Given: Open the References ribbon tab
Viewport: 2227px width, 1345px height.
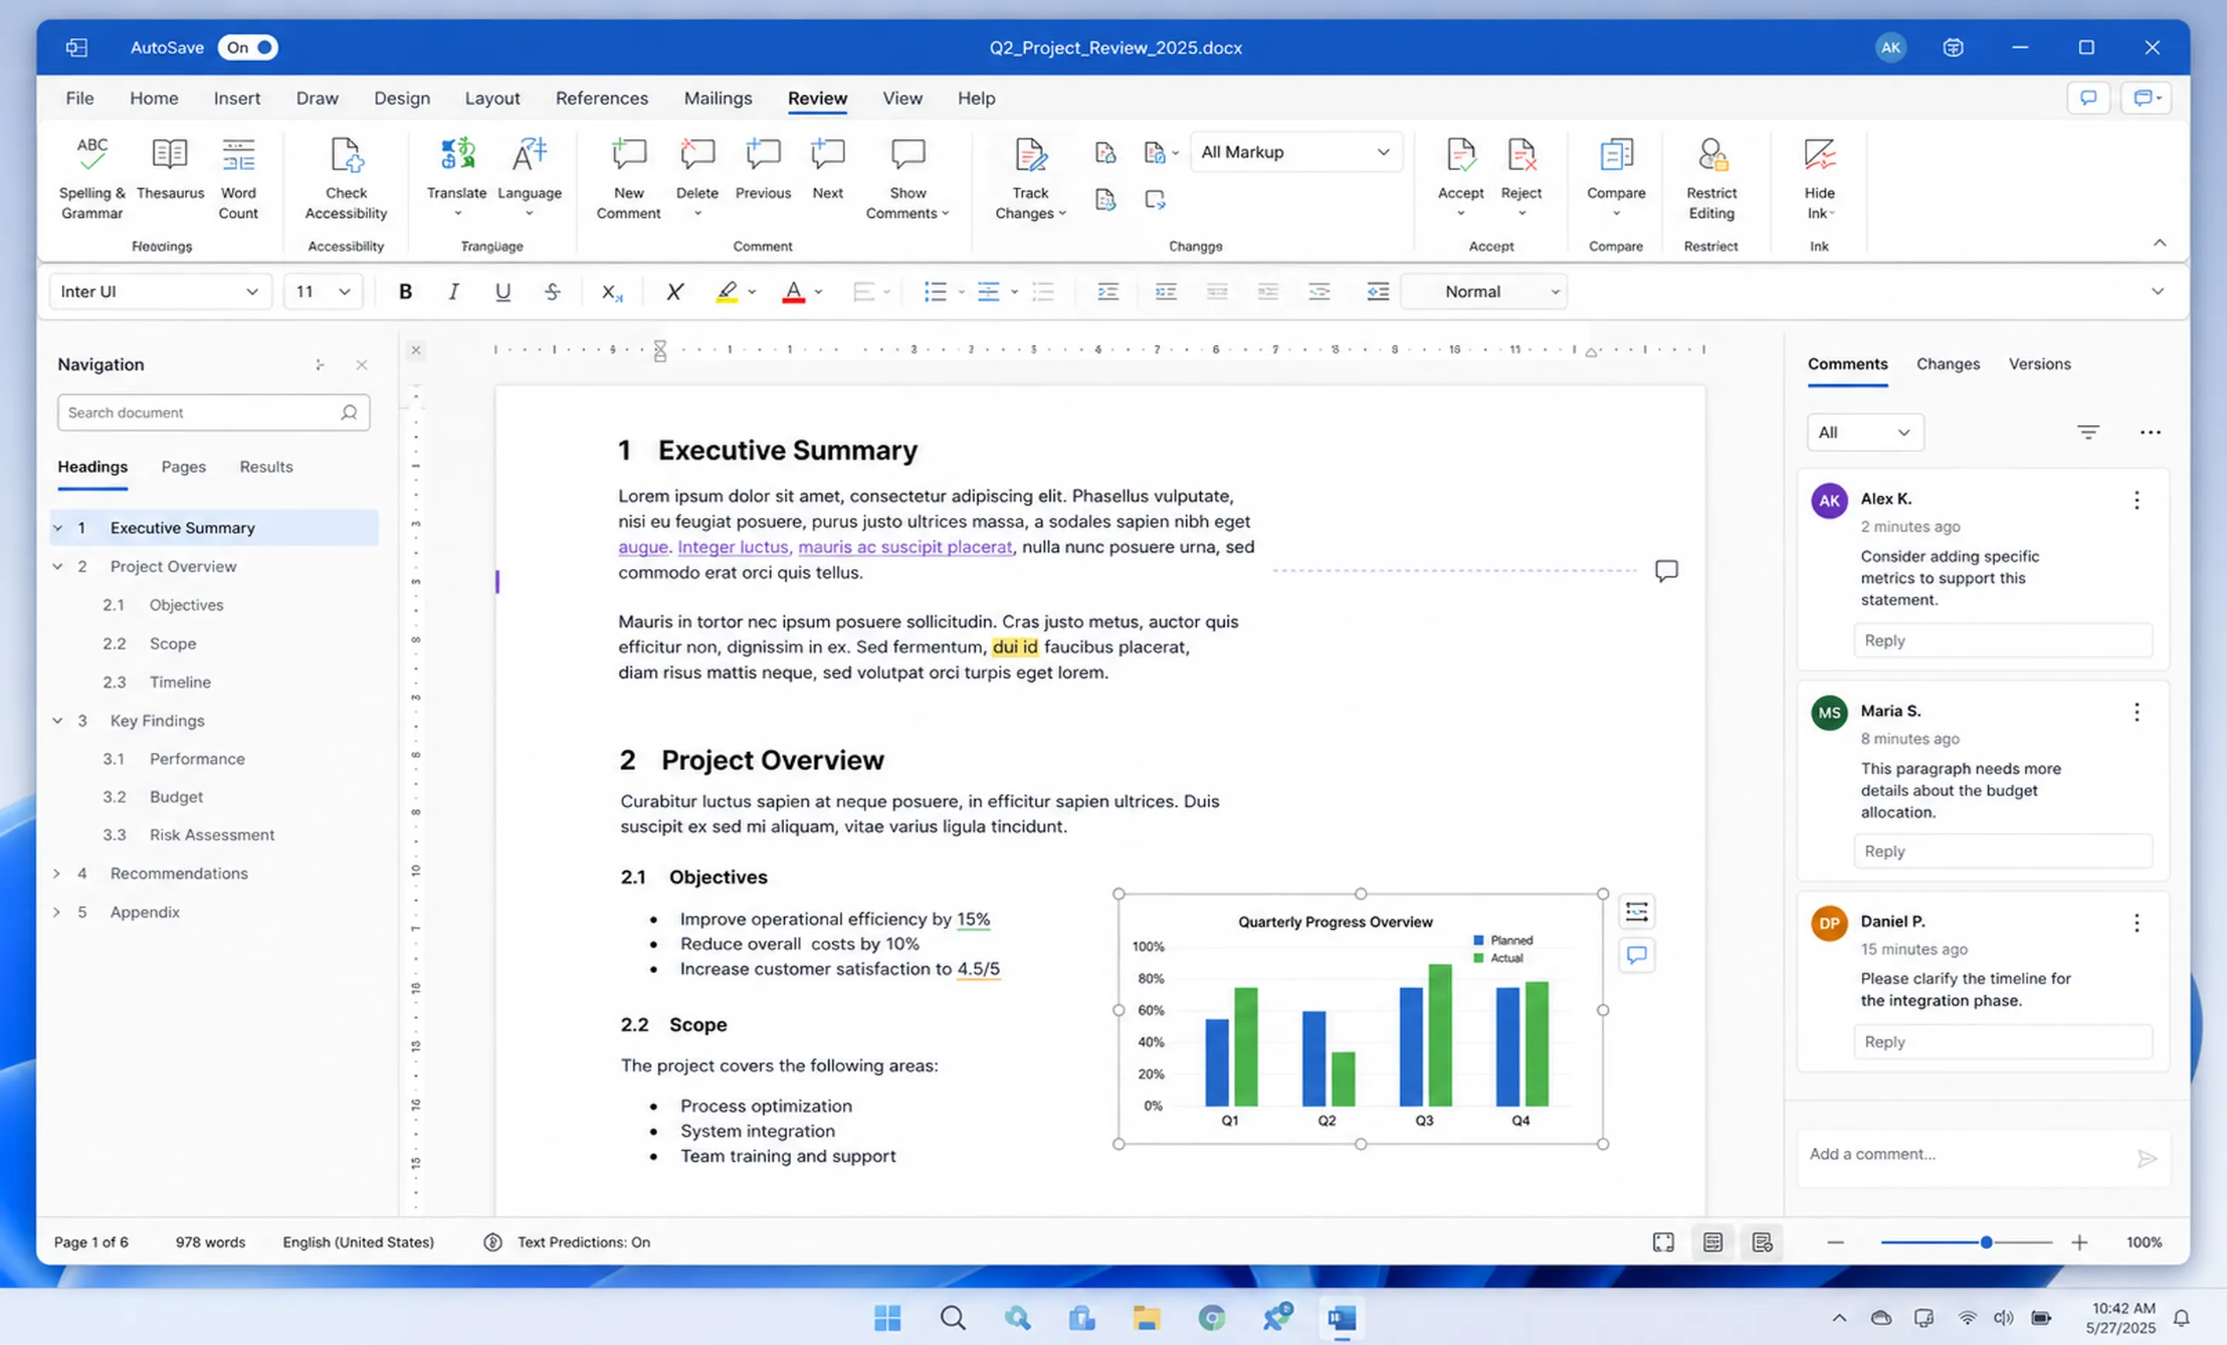Looking at the screenshot, I should 601,97.
